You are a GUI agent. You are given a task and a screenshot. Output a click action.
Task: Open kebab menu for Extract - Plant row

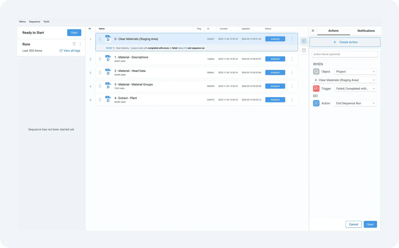tap(291, 100)
